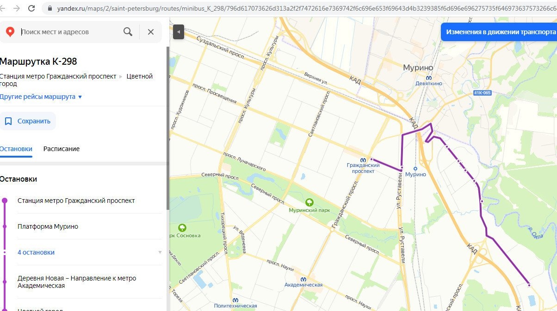Click the browser forward arrow
This screenshot has width=557, height=311.
(17, 8)
